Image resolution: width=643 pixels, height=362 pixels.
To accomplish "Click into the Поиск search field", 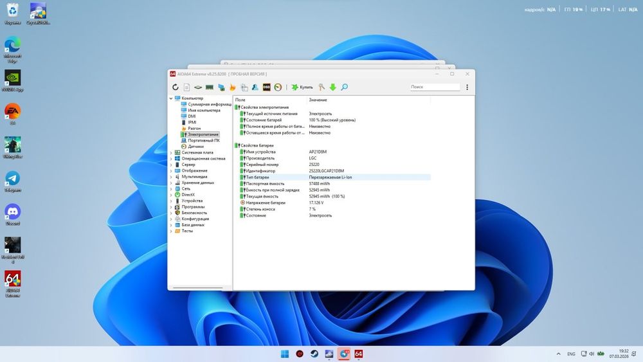I will coord(435,87).
